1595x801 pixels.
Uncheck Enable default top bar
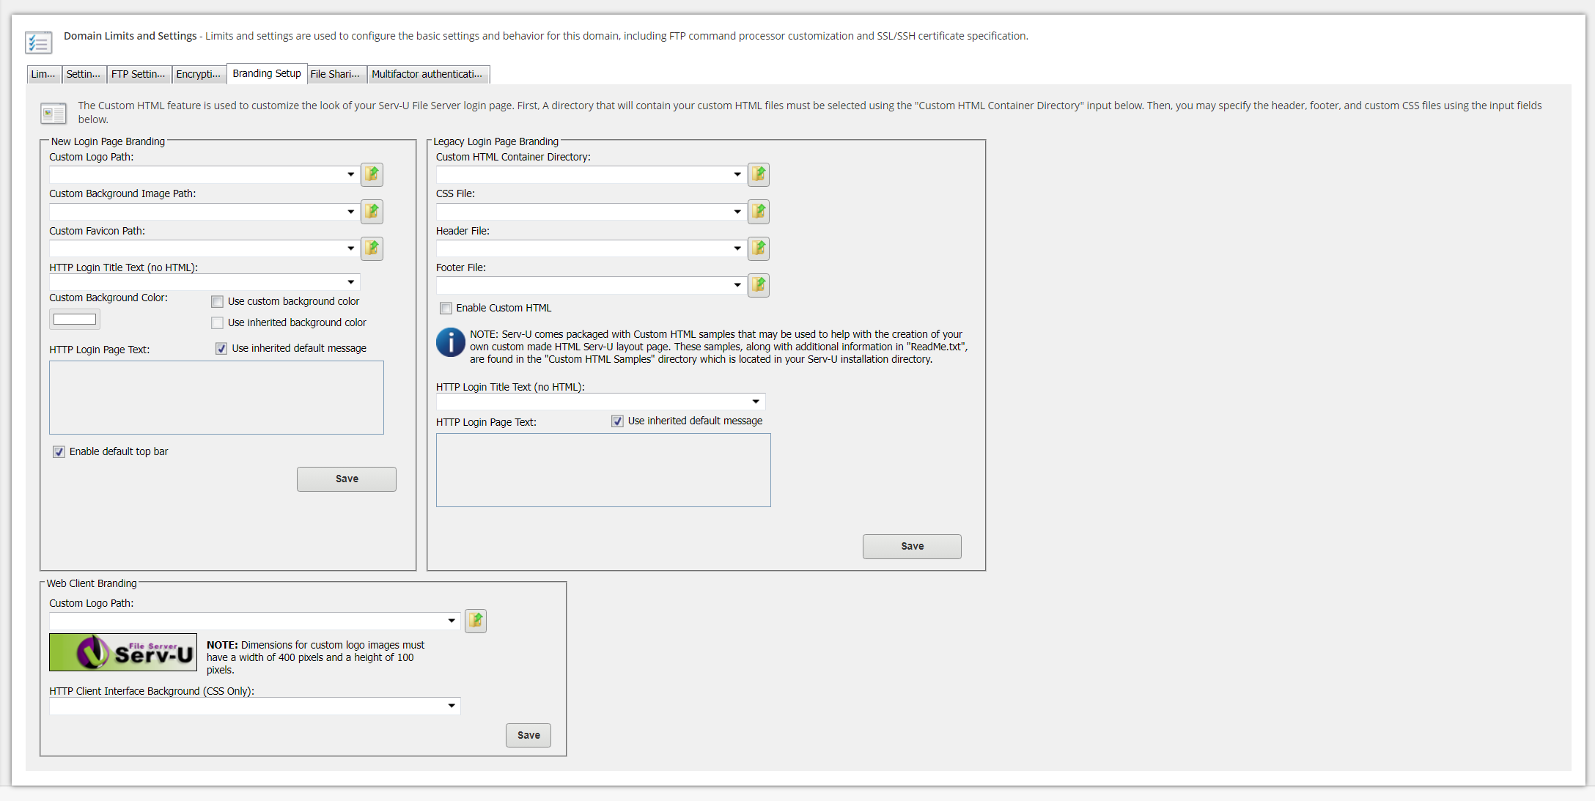59,451
